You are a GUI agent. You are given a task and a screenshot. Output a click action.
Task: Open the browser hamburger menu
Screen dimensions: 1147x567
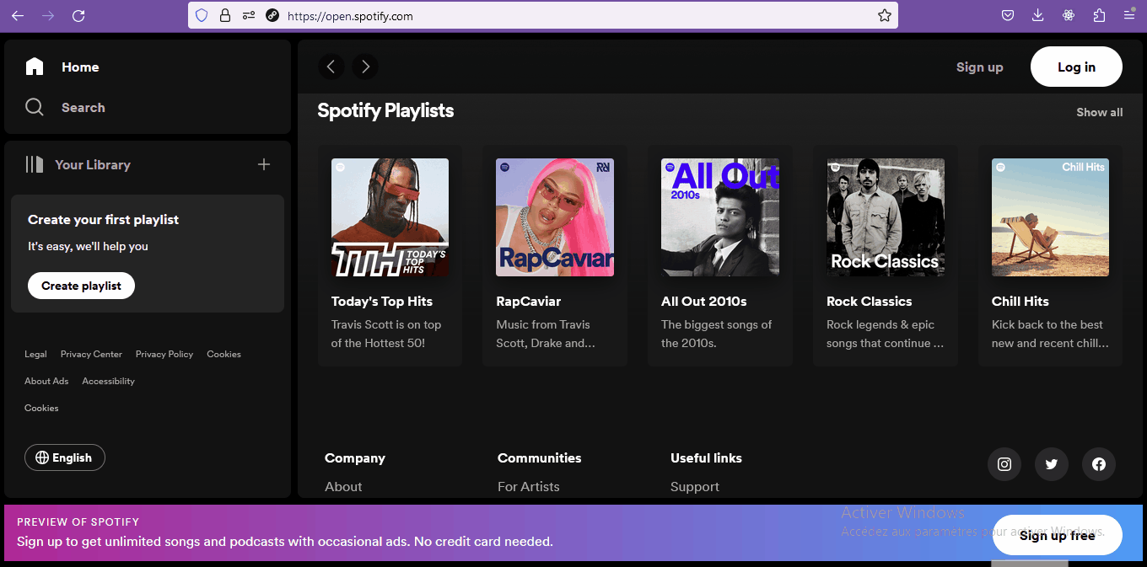coord(1129,15)
